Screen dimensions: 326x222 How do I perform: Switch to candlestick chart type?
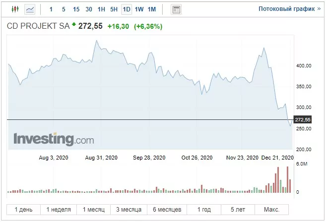[x=15, y=9]
